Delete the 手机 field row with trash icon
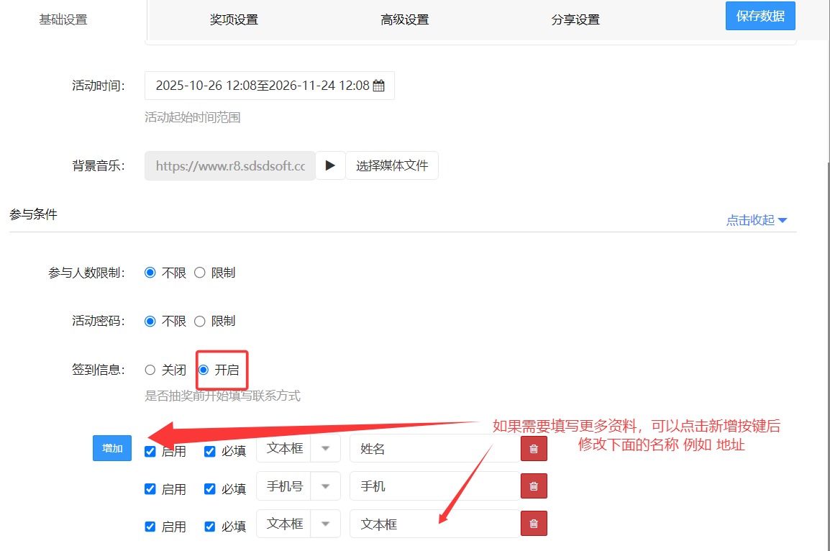This screenshot has width=830, height=551. click(x=534, y=486)
